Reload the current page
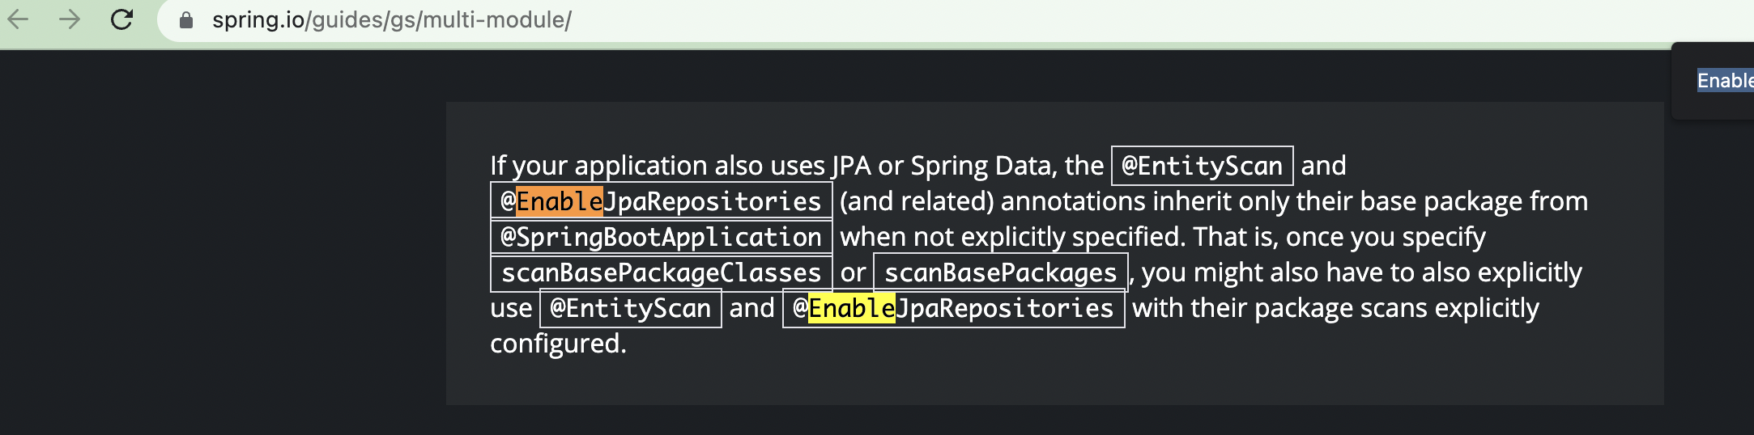The image size is (1754, 435). pos(121,19)
